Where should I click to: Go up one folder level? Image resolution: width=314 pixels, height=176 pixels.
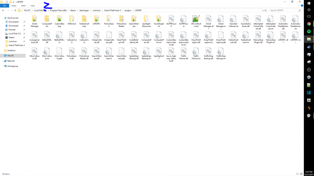click(15, 10)
